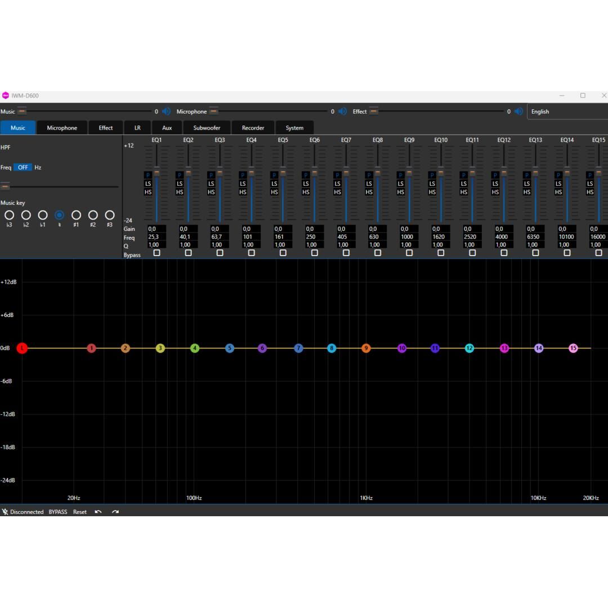Screen dimensions: 608x608
Task: Choose the #1 Music key radio button
Action: pyautogui.click(x=76, y=215)
